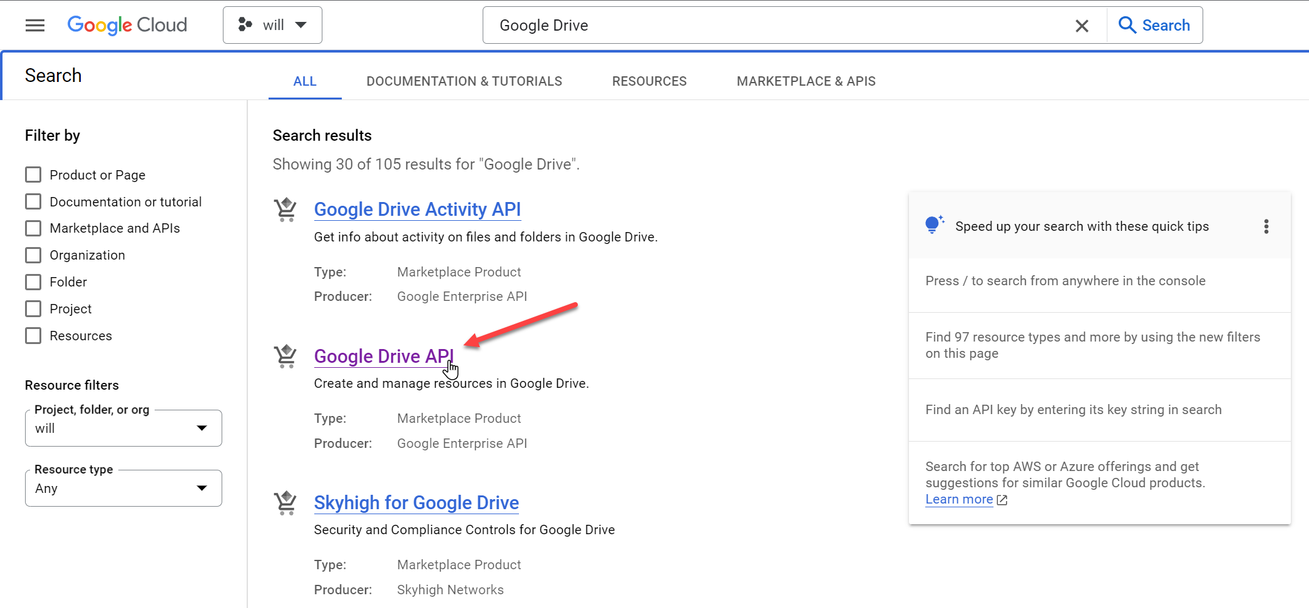Check the Documentation or tutorial filter
This screenshot has height=608, width=1309.
click(33, 201)
